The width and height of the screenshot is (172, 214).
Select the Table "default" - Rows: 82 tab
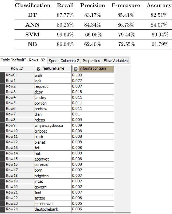[24, 60]
